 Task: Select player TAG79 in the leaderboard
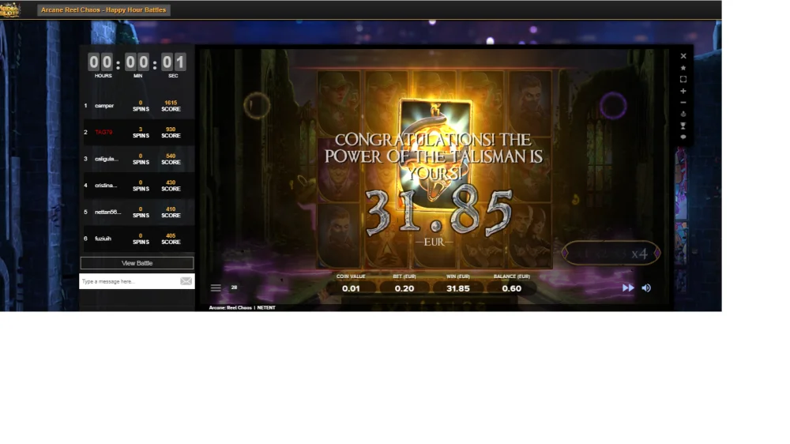click(x=103, y=132)
